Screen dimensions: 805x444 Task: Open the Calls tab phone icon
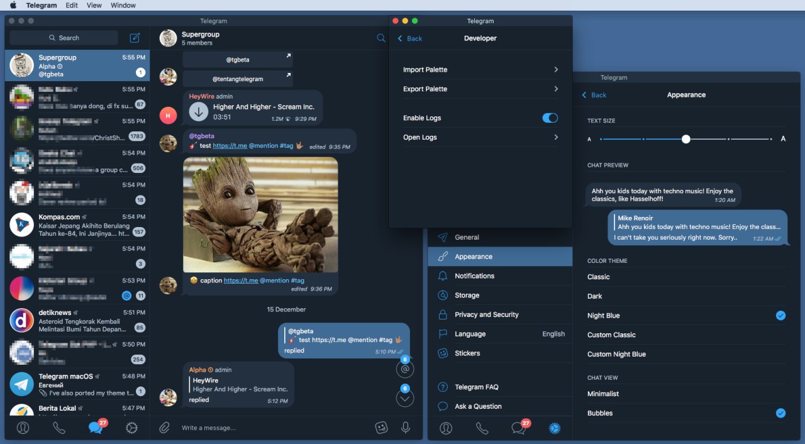[x=59, y=428]
